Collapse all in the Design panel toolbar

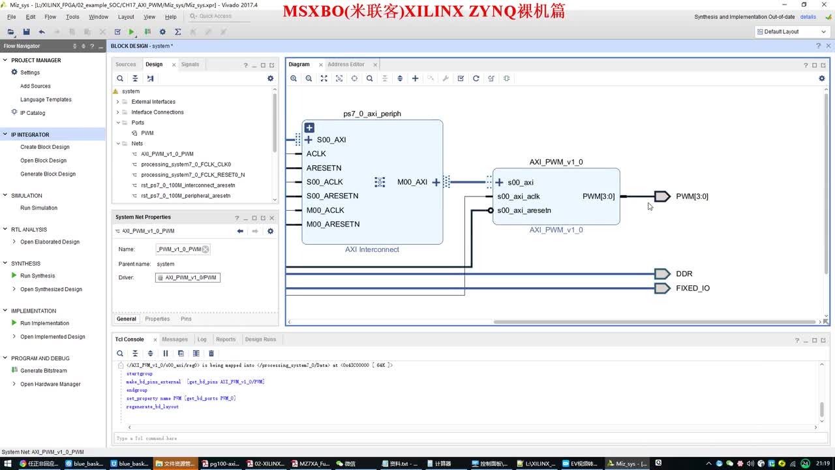point(135,78)
